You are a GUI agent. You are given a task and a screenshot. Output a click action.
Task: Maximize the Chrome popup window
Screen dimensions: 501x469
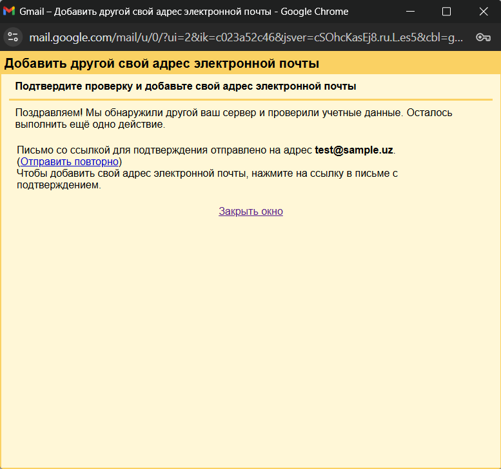(446, 12)
